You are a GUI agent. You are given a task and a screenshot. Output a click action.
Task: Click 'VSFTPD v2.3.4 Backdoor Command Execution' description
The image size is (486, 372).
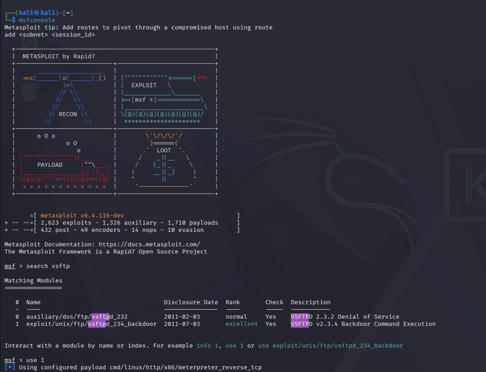pyautogui.click(x=363, y=324)
